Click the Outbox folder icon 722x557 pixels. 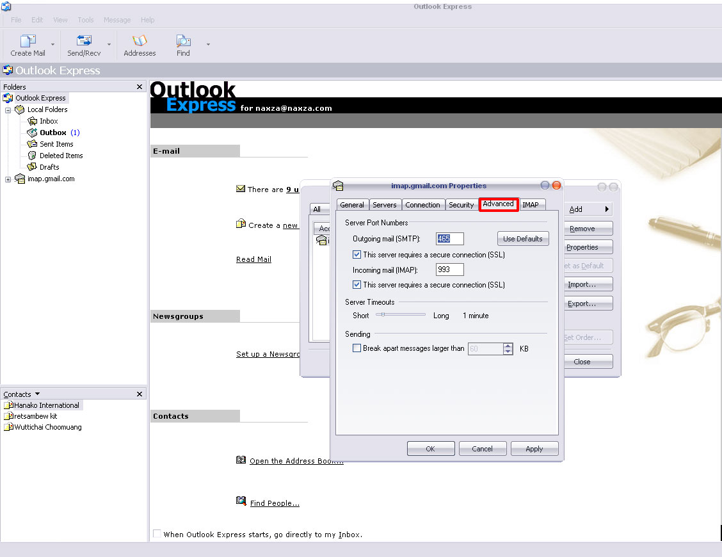(x=32, y=133)
